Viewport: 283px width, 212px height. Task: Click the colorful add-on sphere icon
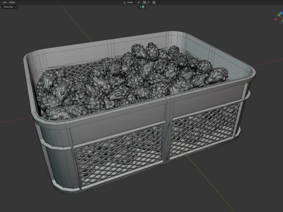point(143,7)
